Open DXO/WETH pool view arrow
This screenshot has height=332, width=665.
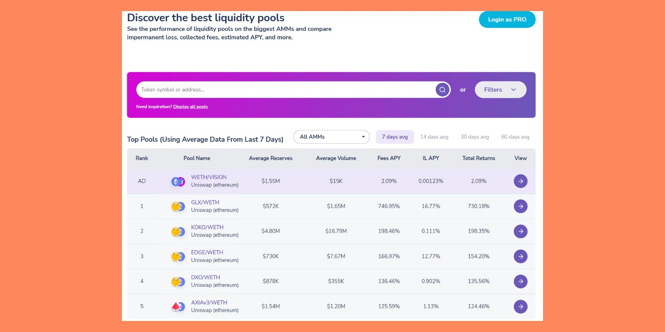520,281
